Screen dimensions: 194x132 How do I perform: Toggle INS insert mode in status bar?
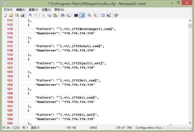130,128
